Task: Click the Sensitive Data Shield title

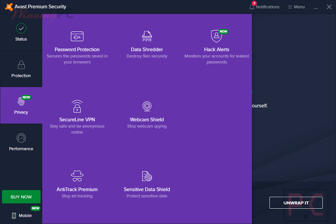Action: click(x=147, y=190)
